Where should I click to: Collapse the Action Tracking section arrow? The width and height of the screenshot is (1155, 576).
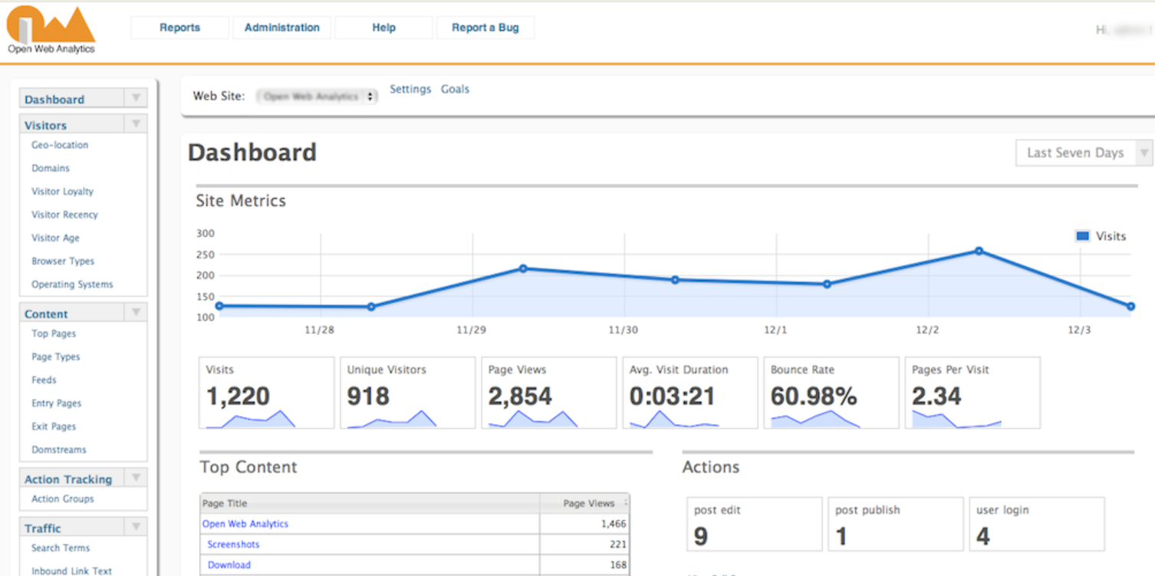point(136,479)
